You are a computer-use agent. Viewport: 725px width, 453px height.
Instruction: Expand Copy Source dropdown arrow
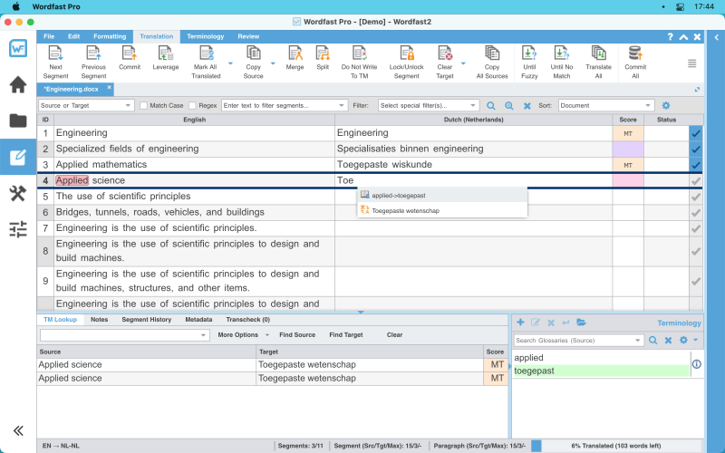coord(273,63)
